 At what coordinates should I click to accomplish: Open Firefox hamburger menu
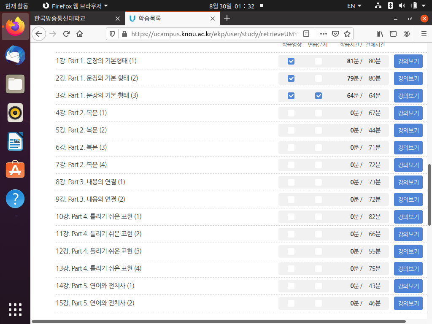(424, 34)
